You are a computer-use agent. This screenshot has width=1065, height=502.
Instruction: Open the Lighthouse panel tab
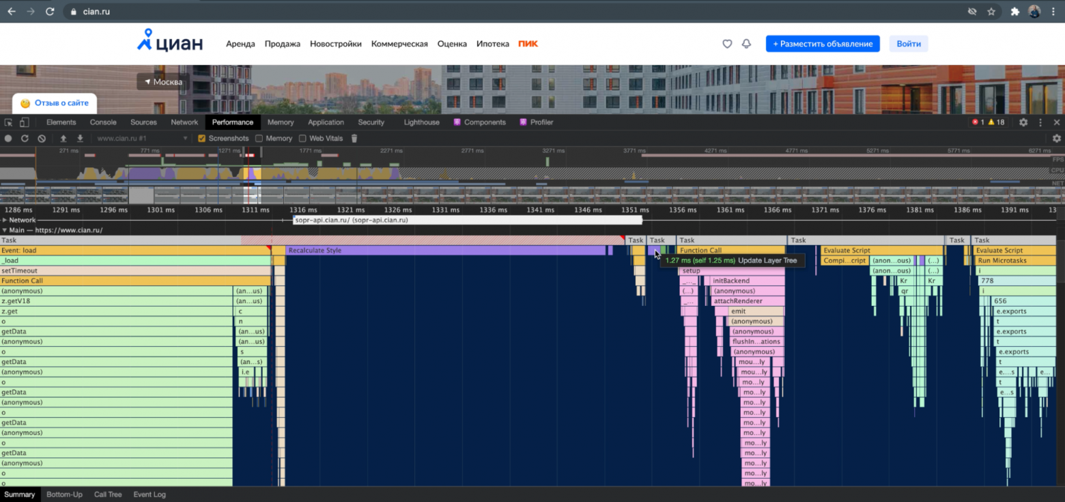click(421, 122)
